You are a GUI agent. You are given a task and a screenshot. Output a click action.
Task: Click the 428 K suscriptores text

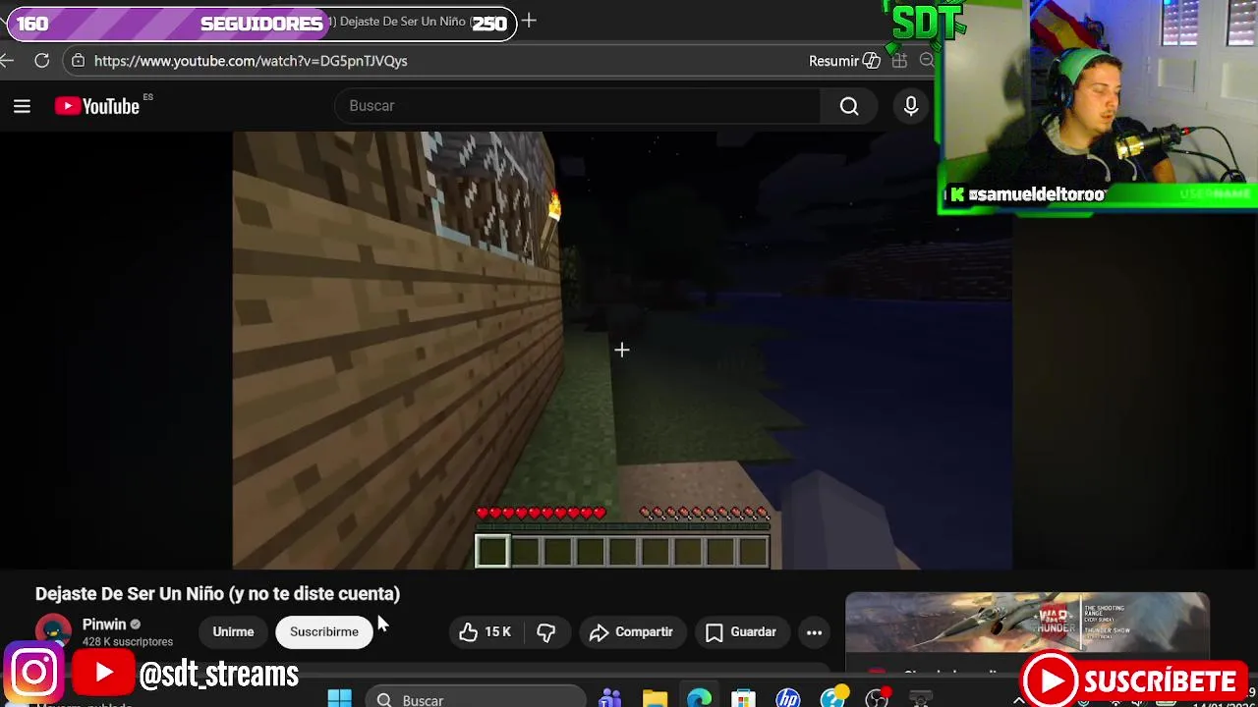pos(128,642)
